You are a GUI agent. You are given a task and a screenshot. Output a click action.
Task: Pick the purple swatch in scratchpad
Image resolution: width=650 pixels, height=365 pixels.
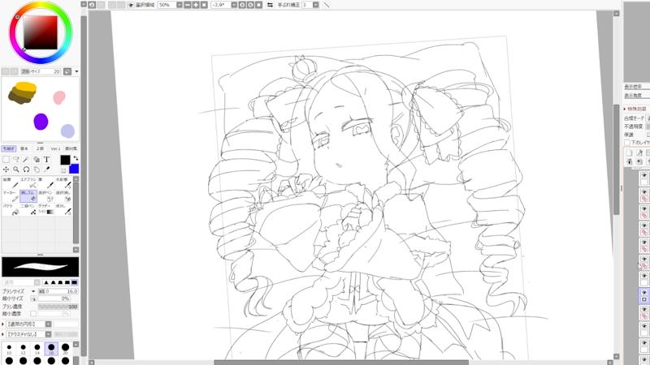pos(40,122)
